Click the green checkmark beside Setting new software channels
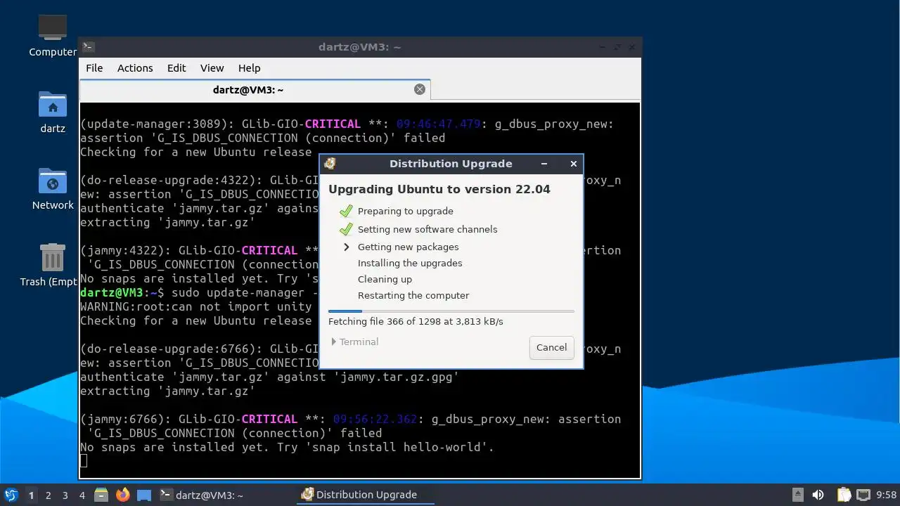 (x=345, y=229)
